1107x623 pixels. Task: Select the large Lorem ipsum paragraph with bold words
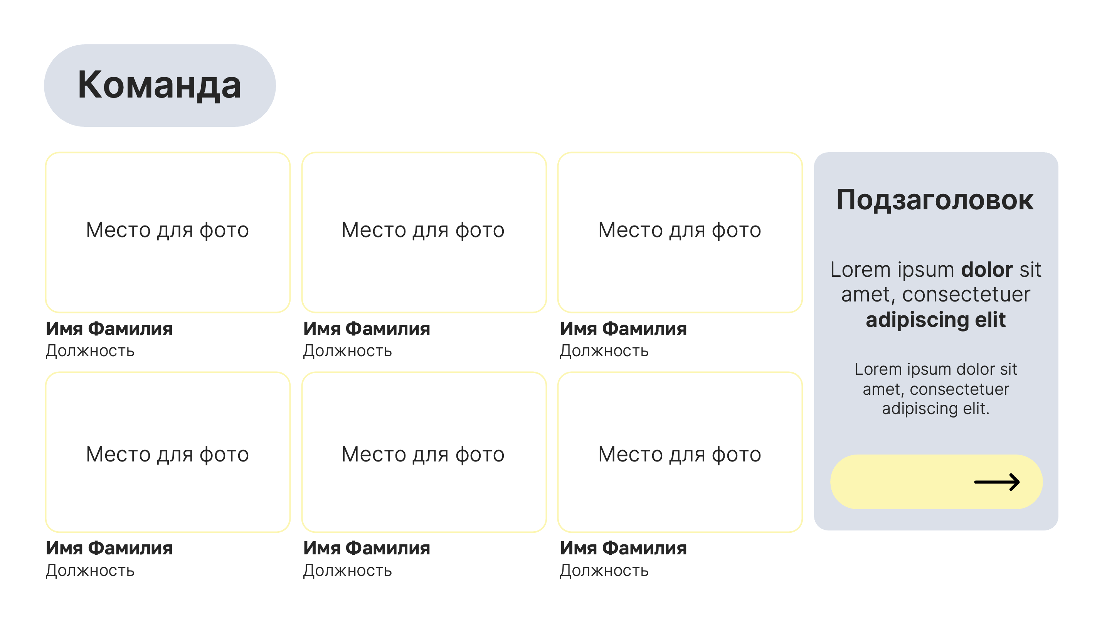[x=935, y=295]
